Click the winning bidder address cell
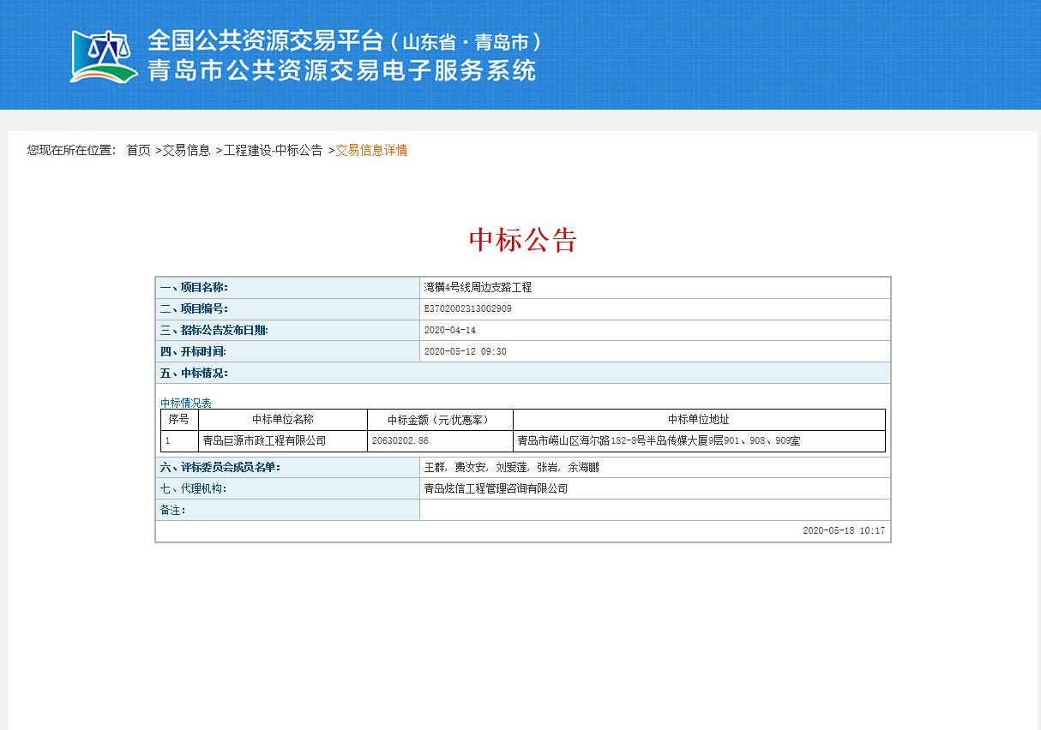1041x730 pixels. coord(658,441)
